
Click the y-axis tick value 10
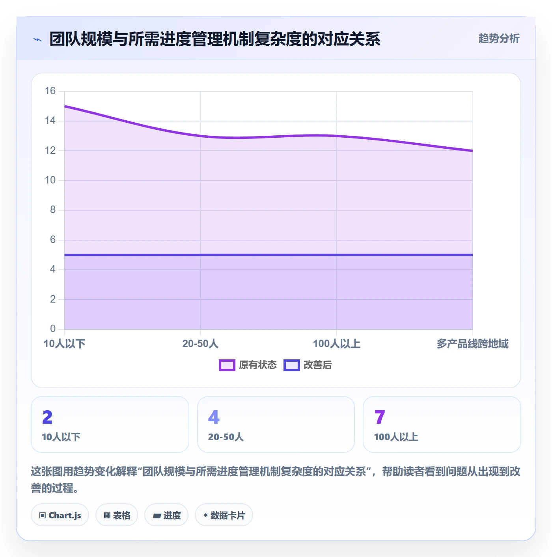click(x=50, y=180)
